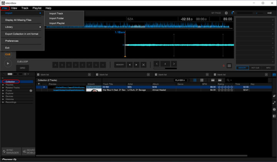Viewport: 277px width, 162px height.
Task: Increase loop beat size with right chevron
Action: coord(174,64)
